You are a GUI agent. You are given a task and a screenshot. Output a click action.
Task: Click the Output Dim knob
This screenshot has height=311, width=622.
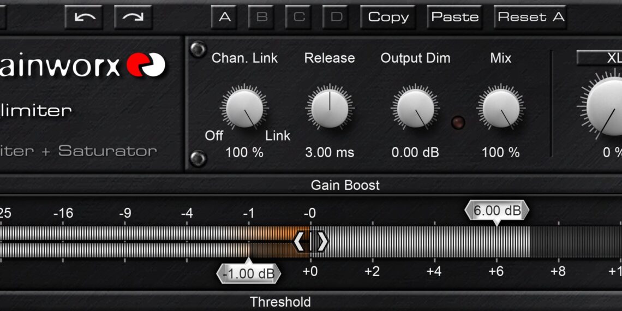point(415,107)
